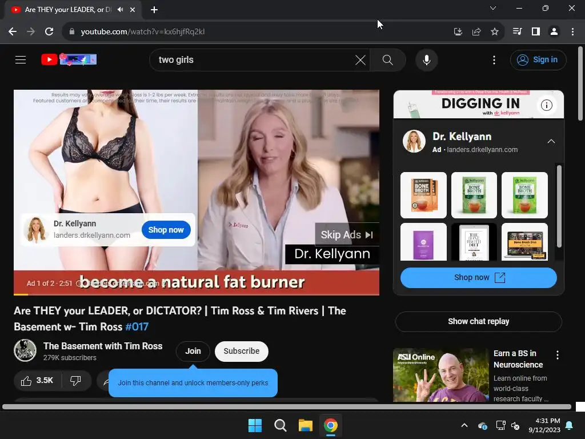585x439 pixels.
Task: Click the search magnifier button
Action: tap(388, 59)
